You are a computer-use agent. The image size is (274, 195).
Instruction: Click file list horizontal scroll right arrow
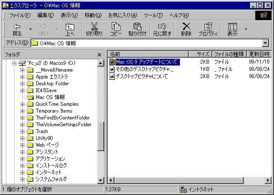(268, 180)
